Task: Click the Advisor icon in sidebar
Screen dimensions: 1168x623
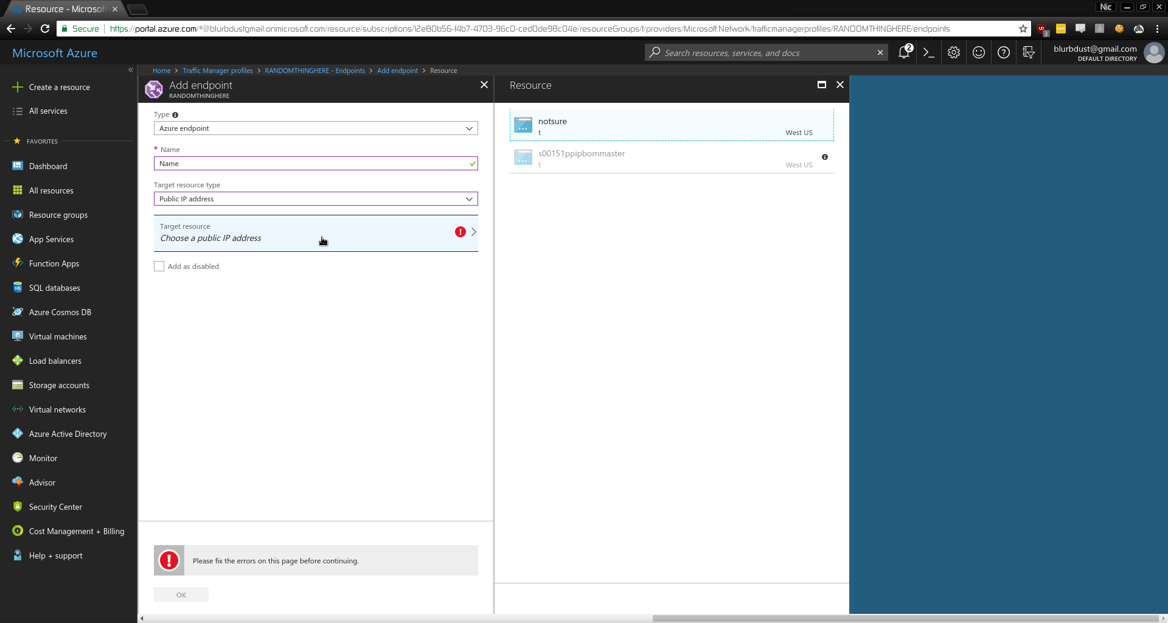Action: (x=18, y=482)
